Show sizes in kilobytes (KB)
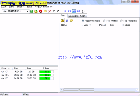This screenshot has width=140, height=96. click(69, 11)
